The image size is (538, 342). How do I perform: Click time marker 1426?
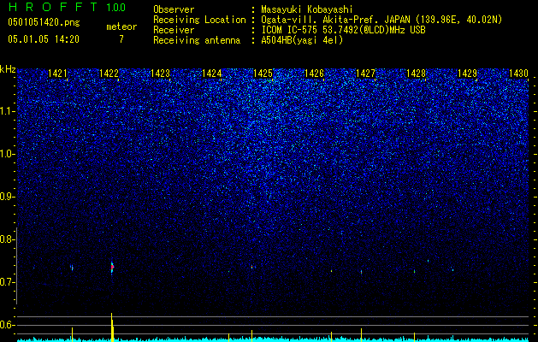coord(314,74)
